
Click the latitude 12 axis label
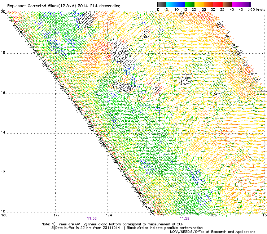click(3, 172)
